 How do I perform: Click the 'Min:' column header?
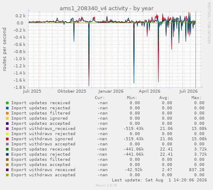click(x=132, y=98)
